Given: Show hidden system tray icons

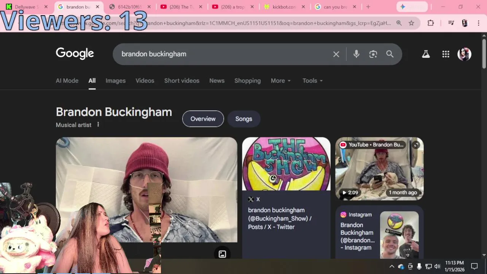Looking at the screenshot, I should point(392,266).
